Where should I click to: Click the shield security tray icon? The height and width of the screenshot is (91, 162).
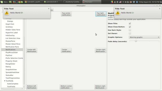[x=134, y=2]
